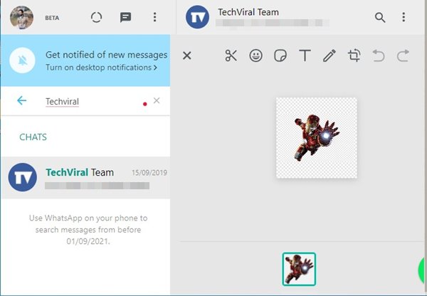Click the green send button
This screenshot has width=427, height=296.
pyautogui.click(x=423, y=270)
